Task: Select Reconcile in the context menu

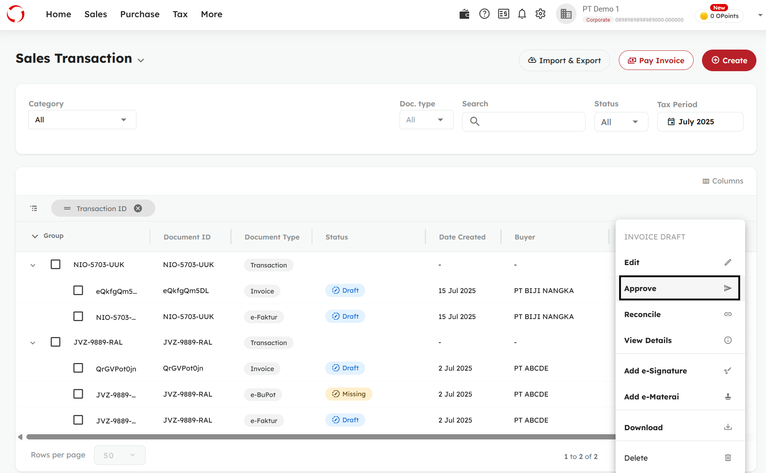Action: click(x=679, y=314)
